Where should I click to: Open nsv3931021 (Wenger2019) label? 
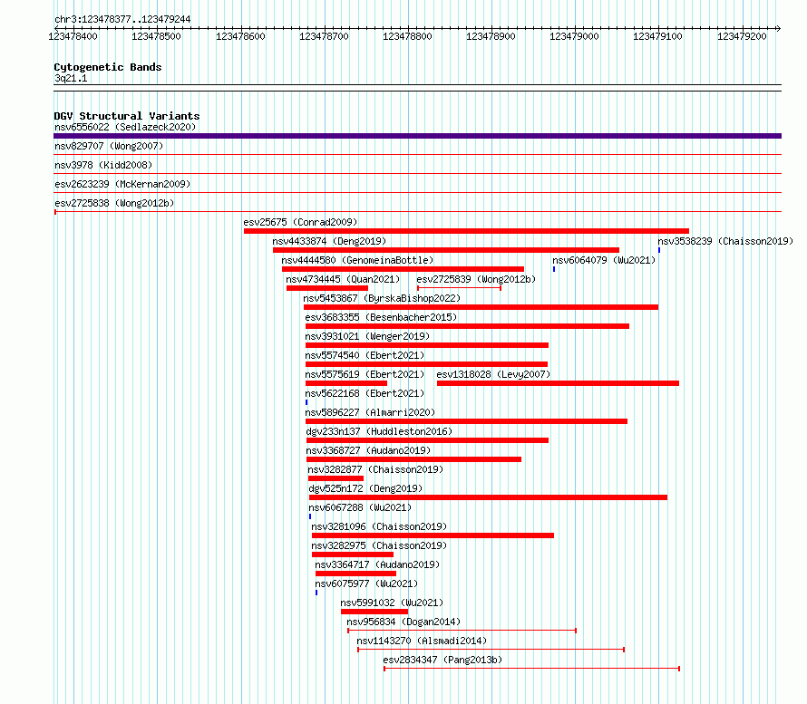click(x=367, y=336)
